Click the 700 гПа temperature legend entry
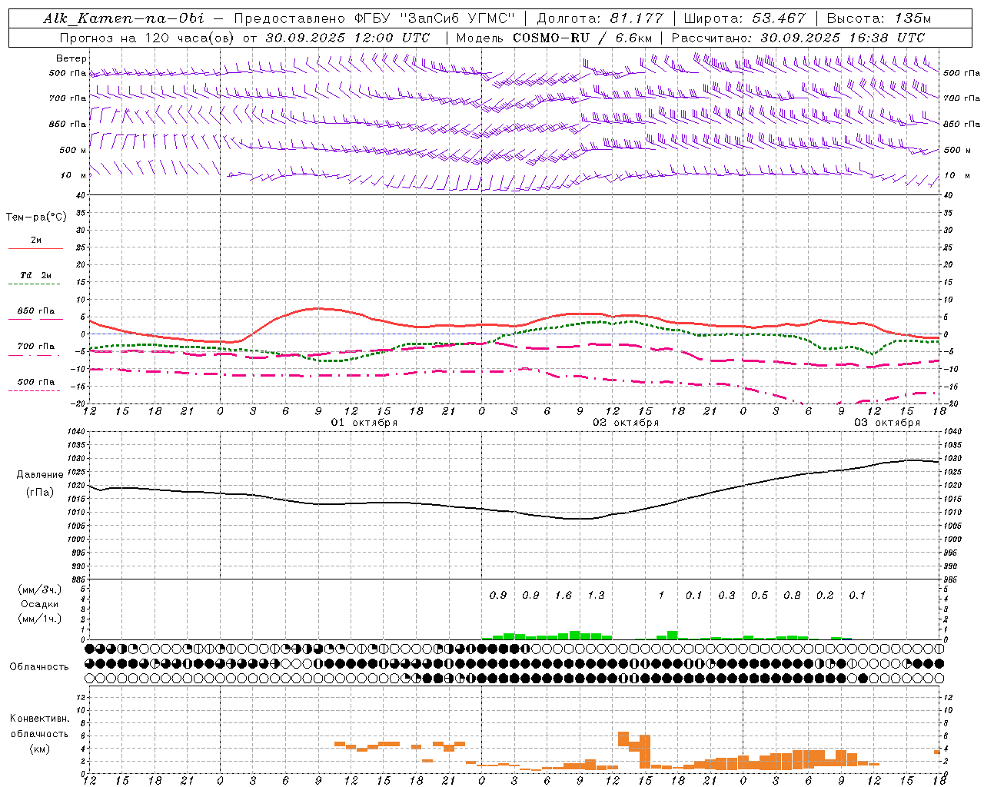 point(36,347)
